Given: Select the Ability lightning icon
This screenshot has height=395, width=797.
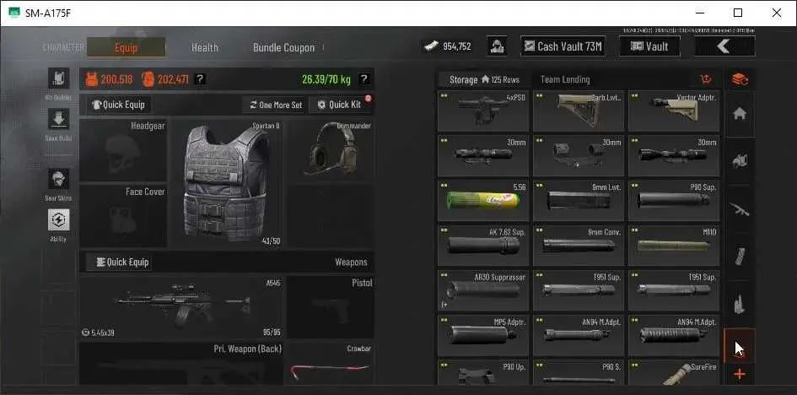Looking at the screenshot, I should click(59, 219).
